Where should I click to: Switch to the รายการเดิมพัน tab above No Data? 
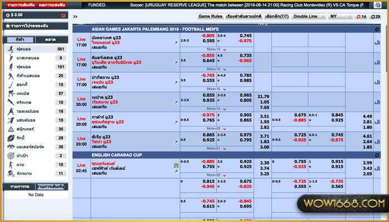tap(52, 186)
